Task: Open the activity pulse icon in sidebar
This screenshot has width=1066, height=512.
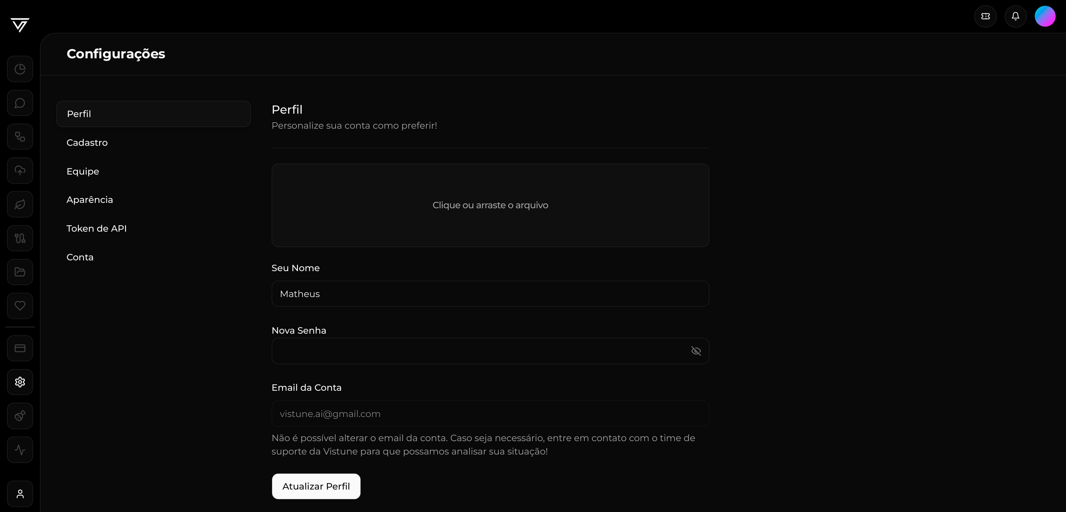Action: [20, 450]
